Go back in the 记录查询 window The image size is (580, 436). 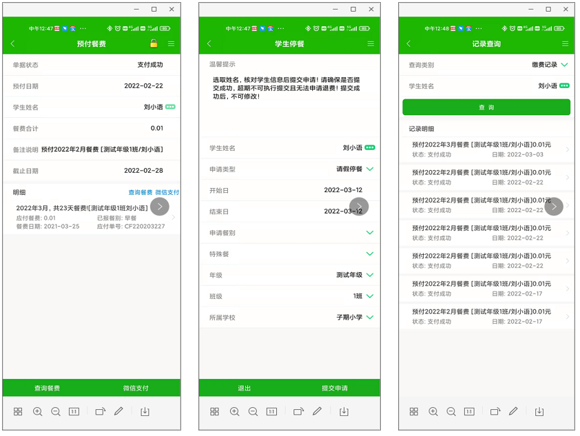tap(408, 43)
